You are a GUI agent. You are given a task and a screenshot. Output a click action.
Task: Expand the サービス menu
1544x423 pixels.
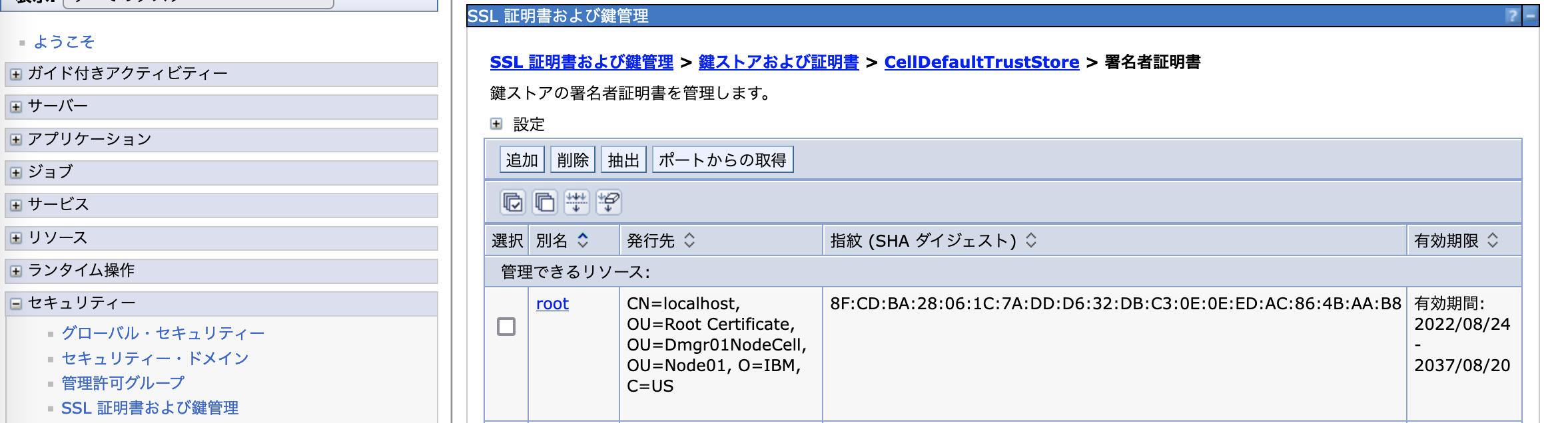tap(16, 205)
